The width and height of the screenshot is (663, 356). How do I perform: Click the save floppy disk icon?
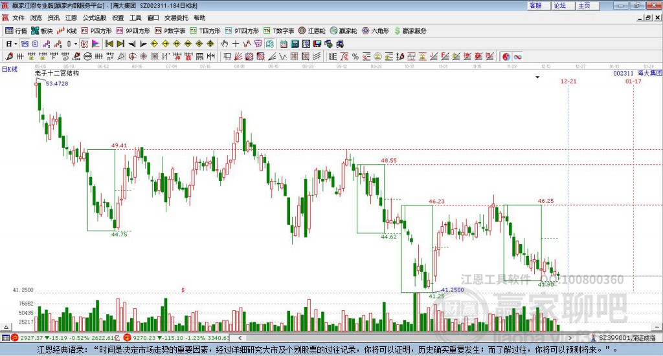[317, 44]
